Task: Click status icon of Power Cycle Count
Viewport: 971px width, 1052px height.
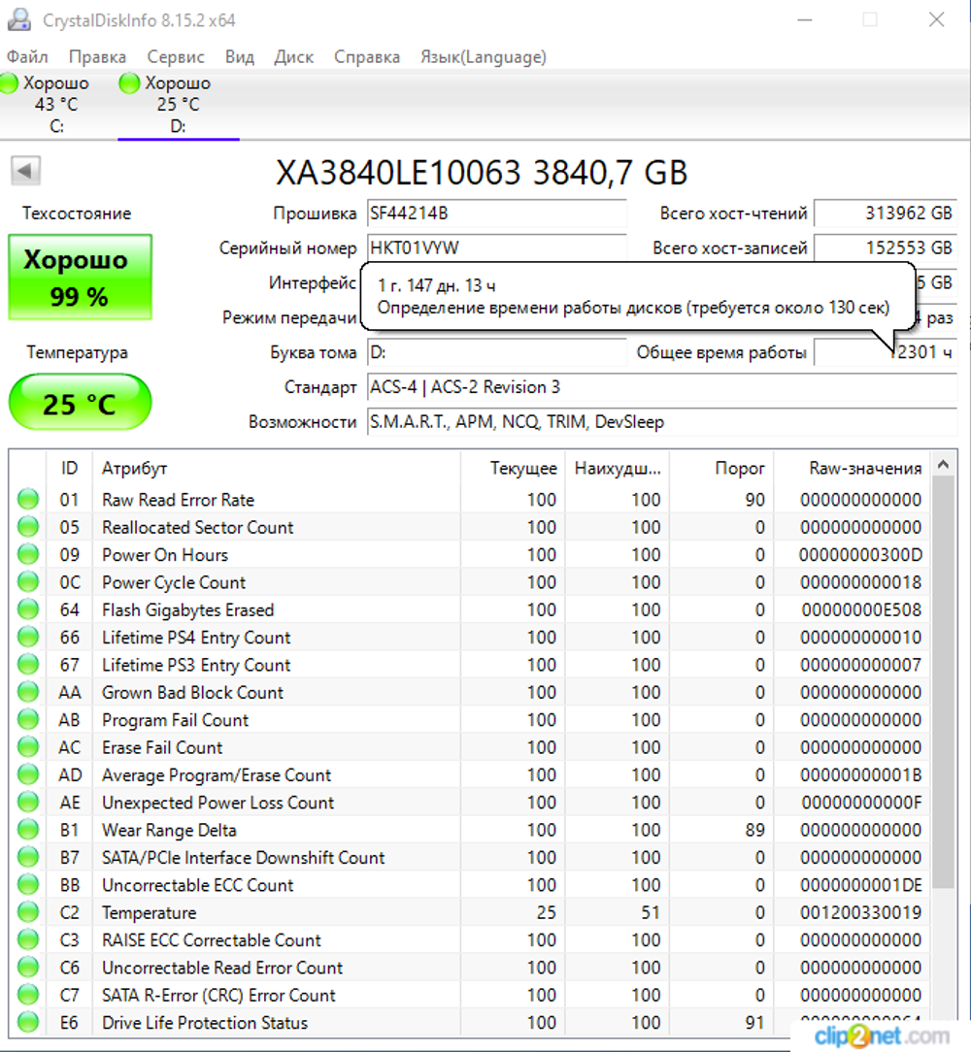Action: [x=28, y=581]
